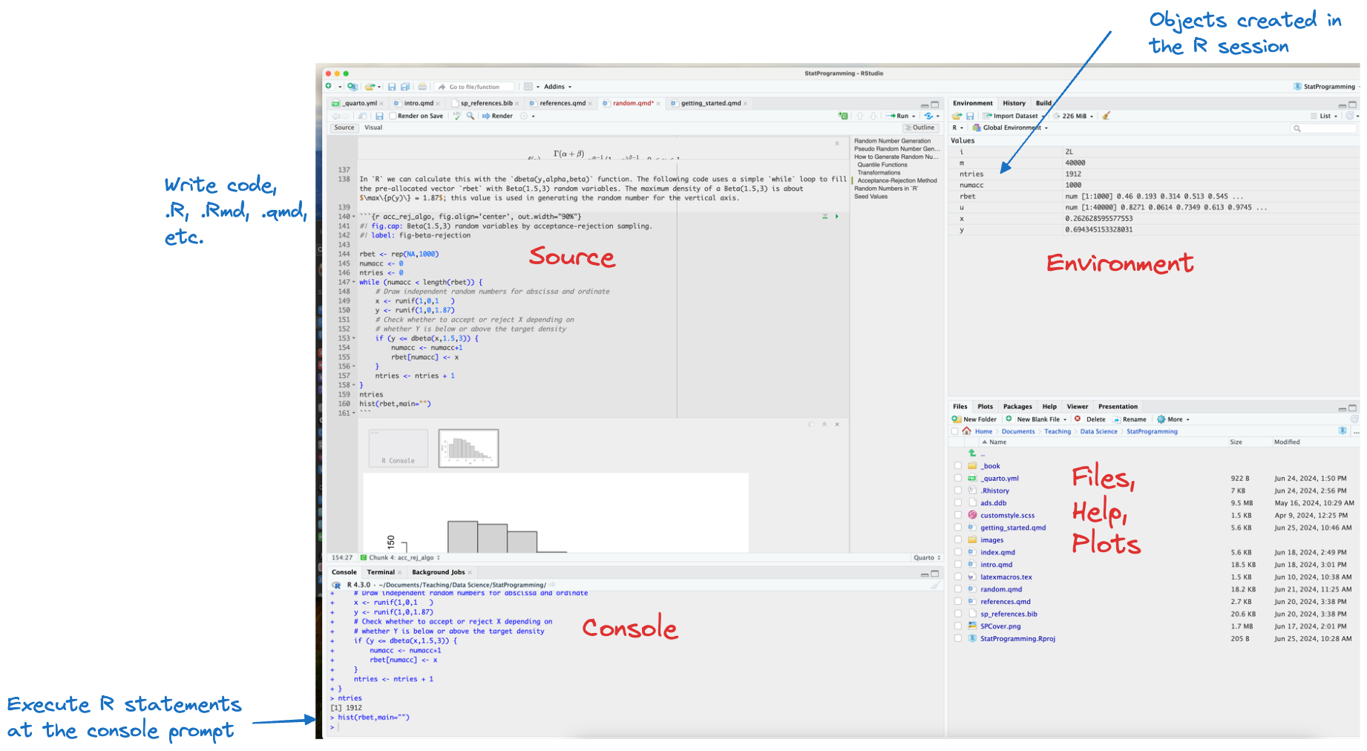Check the box next to _quarto.yml
The image size is (1367, 751).
pos(958,479)
